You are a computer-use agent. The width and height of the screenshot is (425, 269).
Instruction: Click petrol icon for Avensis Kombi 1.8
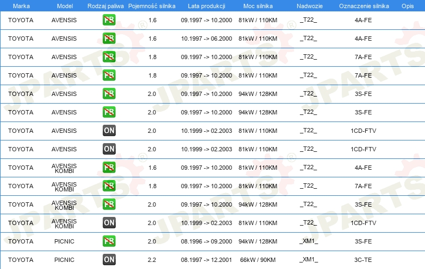(x=109, y=186)
